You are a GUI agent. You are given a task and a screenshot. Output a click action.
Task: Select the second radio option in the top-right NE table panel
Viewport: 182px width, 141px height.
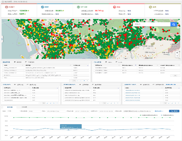[x=116, y=62]
